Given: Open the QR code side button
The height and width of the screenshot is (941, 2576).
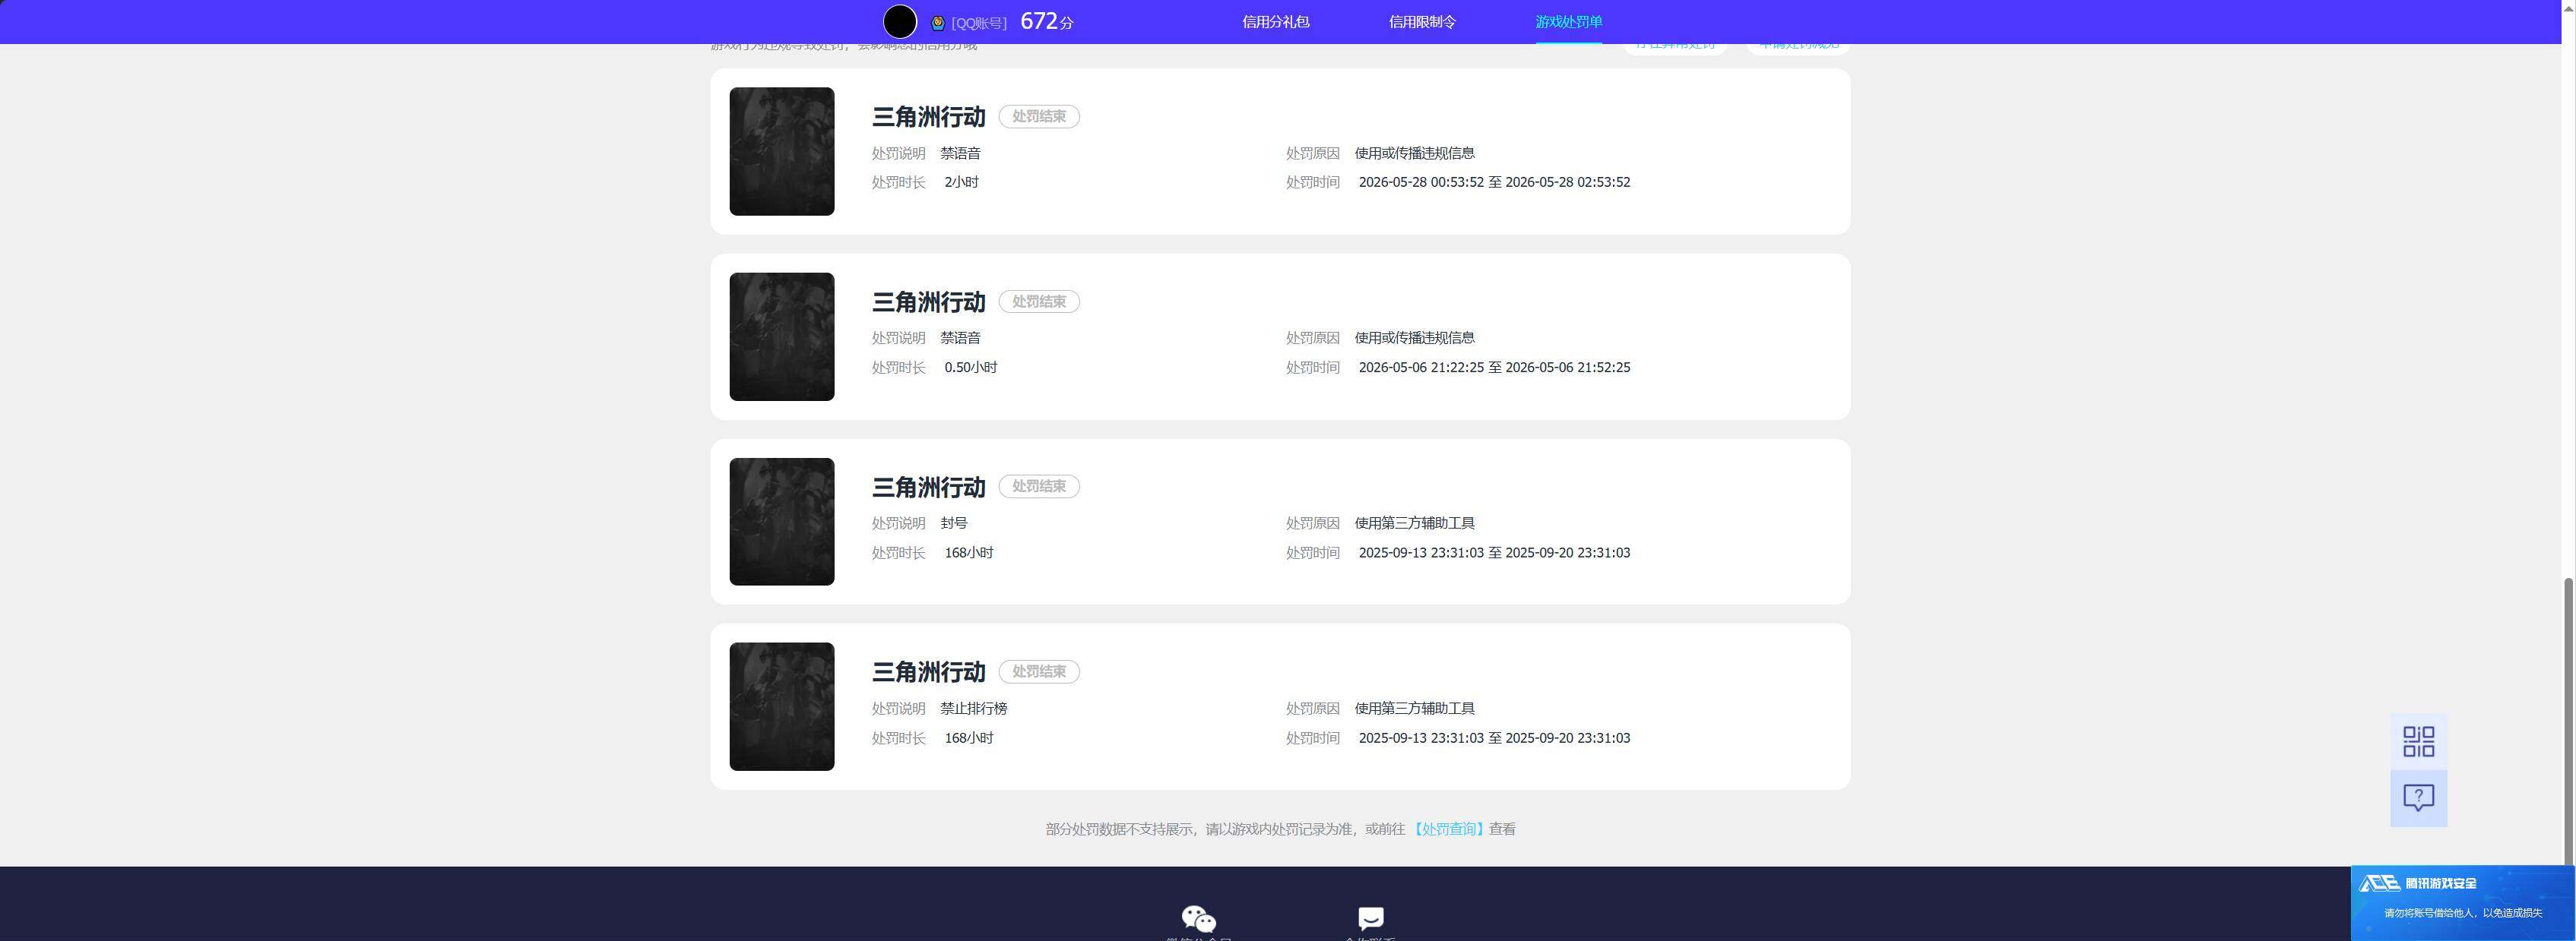Looking at the screenshot, I should 2418,741.
